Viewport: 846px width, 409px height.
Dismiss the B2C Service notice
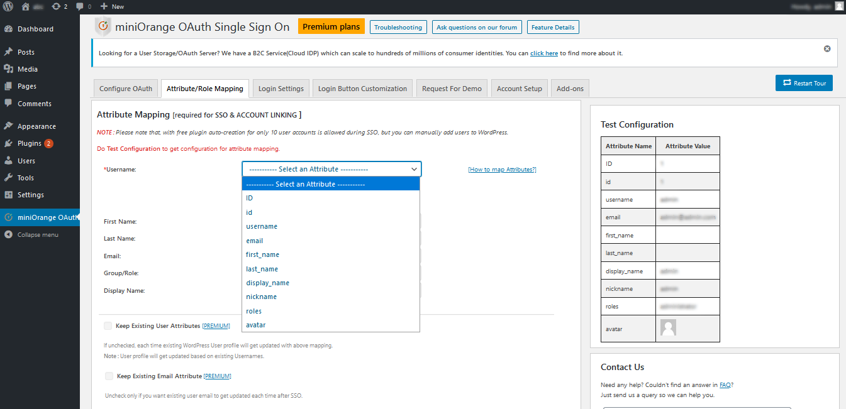pyautogui.click(x=827, y=48)
